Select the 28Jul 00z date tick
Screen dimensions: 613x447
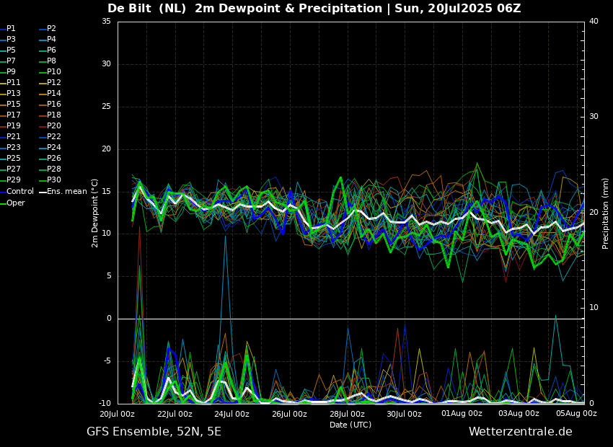pos(347,414)
